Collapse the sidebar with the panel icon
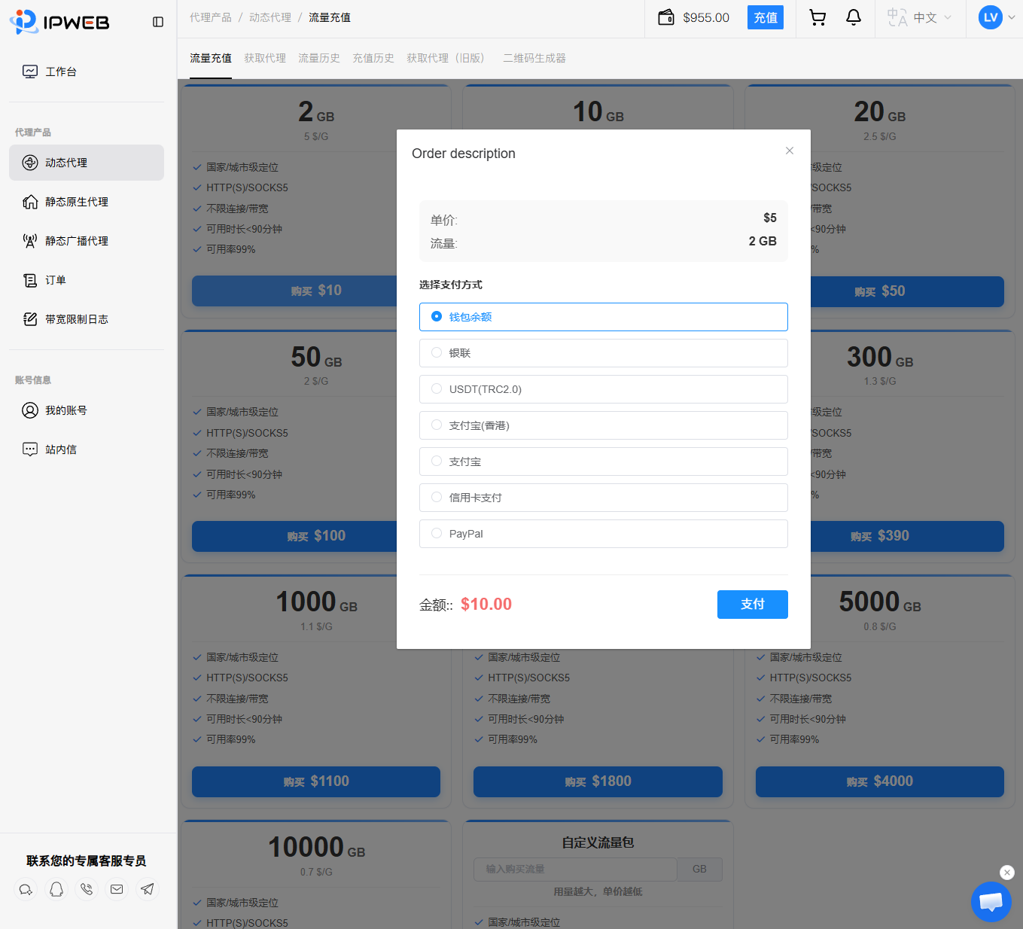This screenshot has height=929, width=1023. point(158,22)
